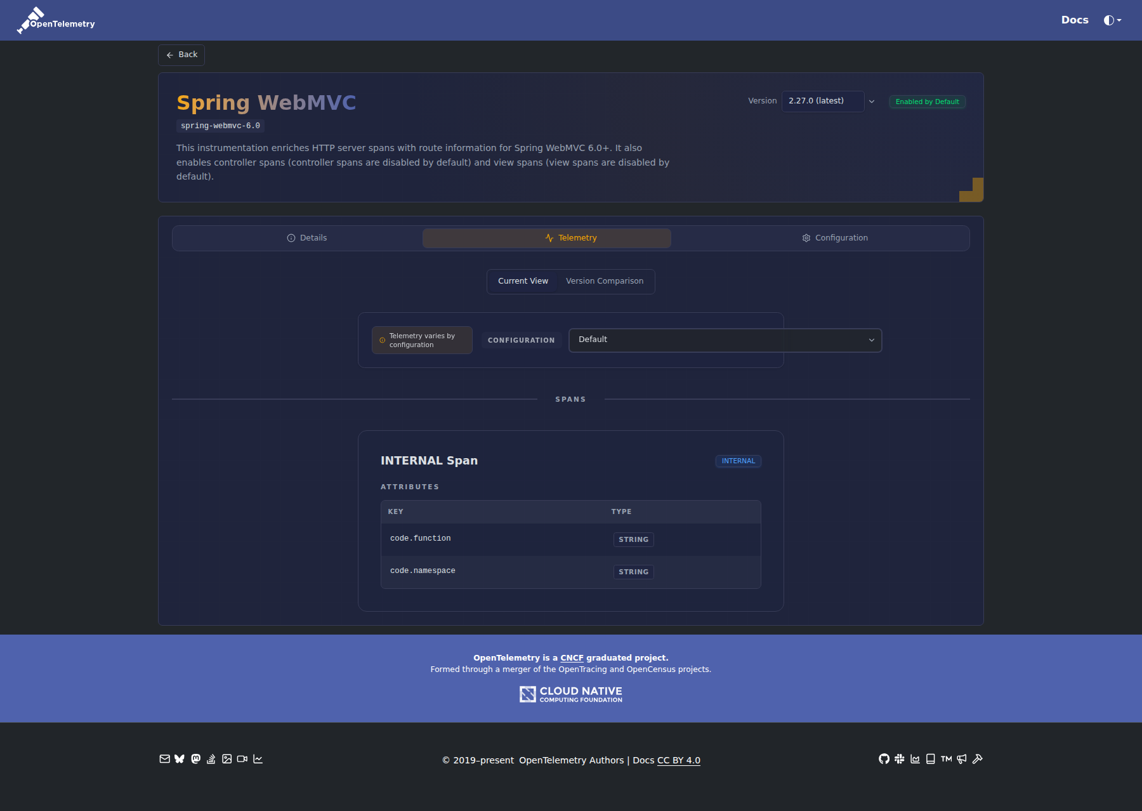This screenshot has width=1142, height=811.
Task: Click the video camera icon in the footer
Action: [242, 759]
